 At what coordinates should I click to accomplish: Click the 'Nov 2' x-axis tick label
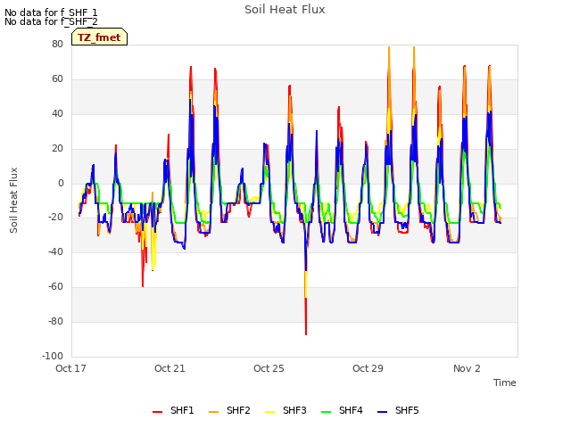(x=467, y=368)
